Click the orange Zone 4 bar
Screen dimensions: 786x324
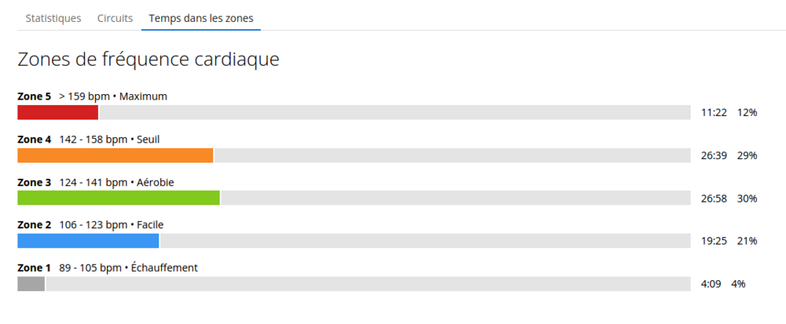[116, 155]
